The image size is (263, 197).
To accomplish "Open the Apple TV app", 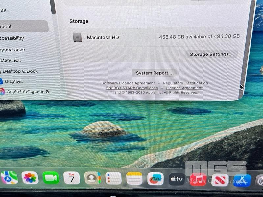I will point(177,179).
